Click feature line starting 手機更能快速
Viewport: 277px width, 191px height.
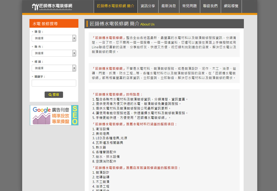(131, 117)
